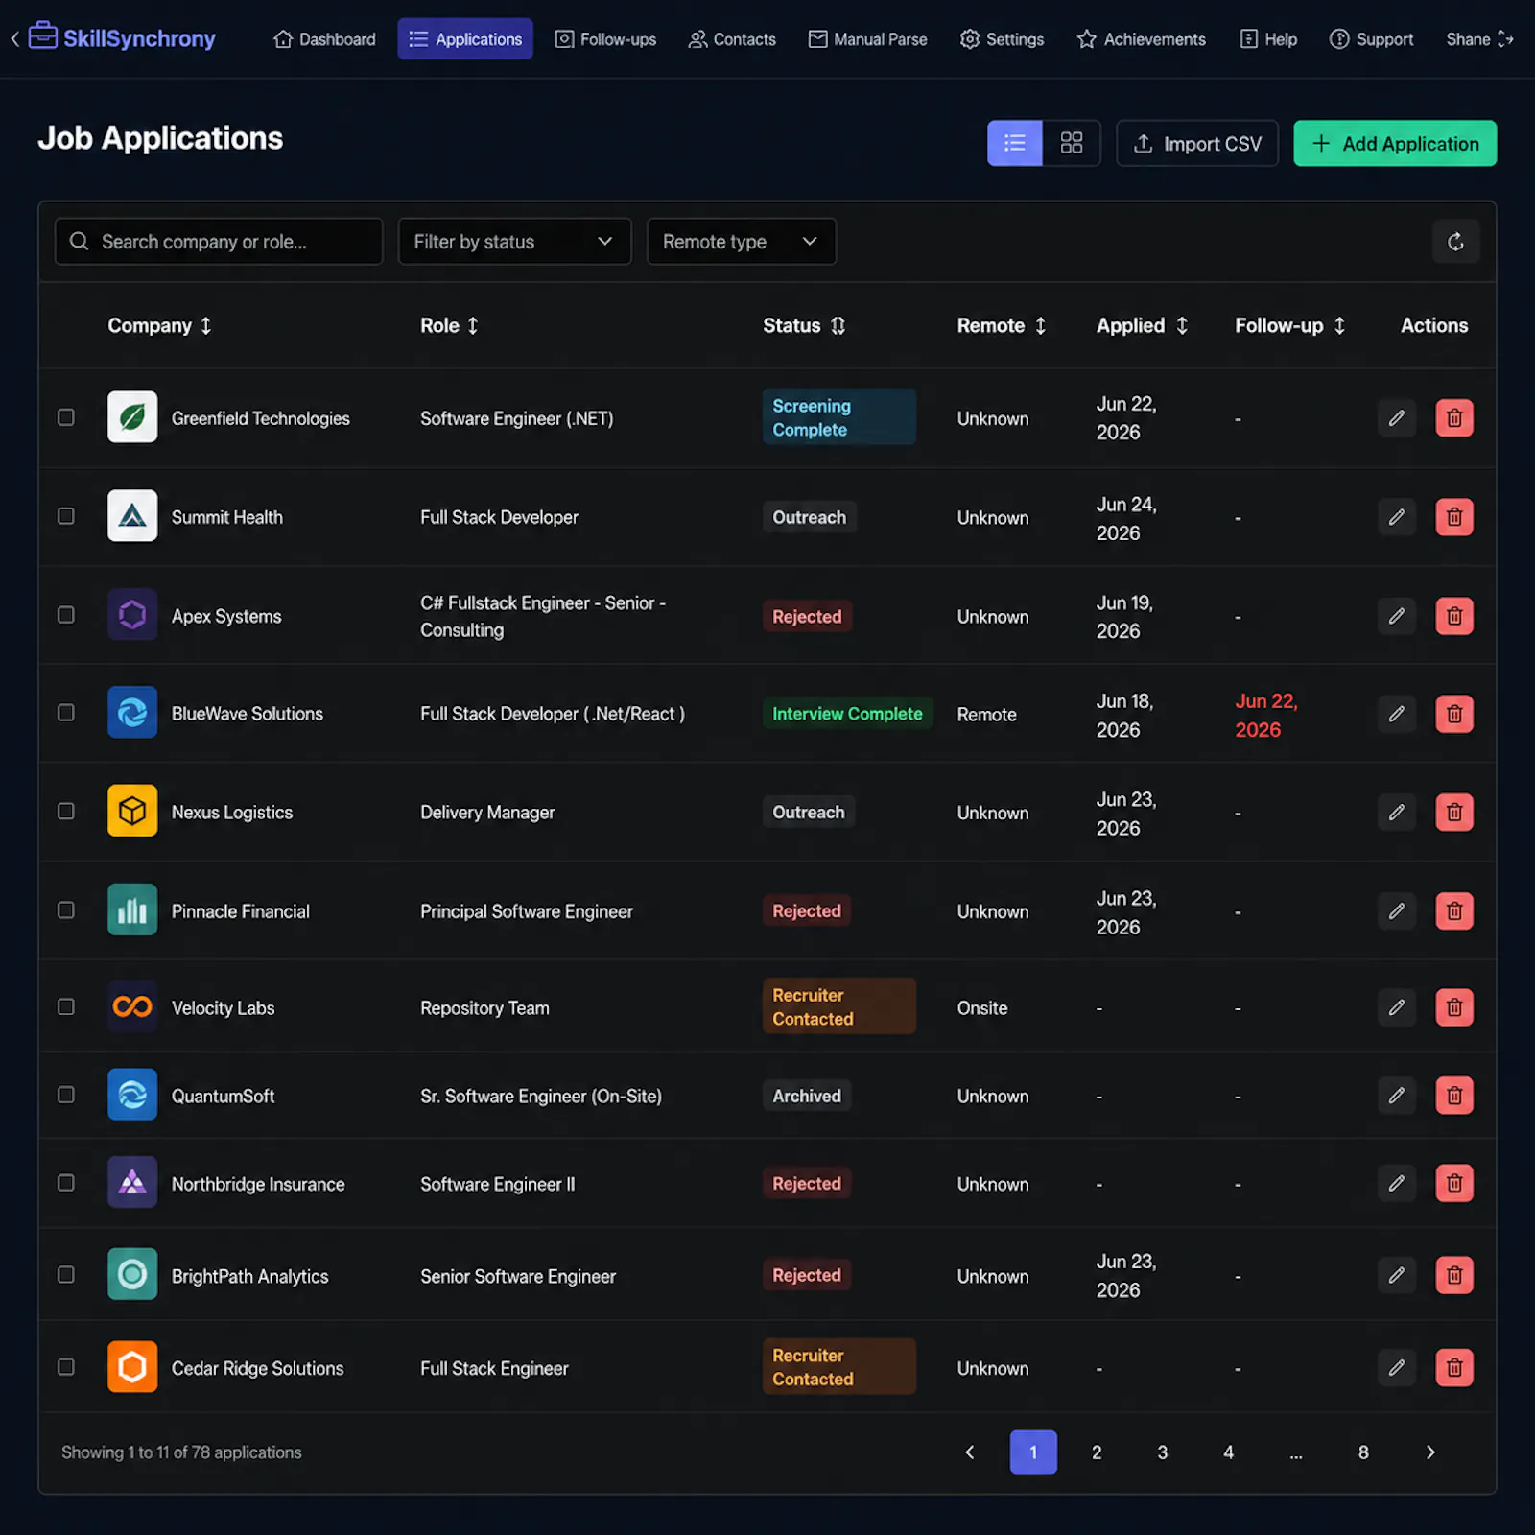
Task: Sort table by Remote column
Action: click(x=1002, y=326)
